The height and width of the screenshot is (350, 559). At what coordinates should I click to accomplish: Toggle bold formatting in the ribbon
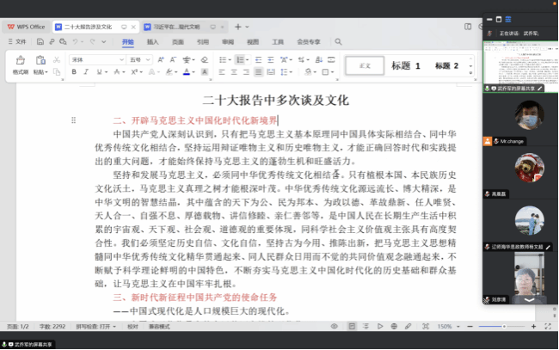(x=74, y=72)
